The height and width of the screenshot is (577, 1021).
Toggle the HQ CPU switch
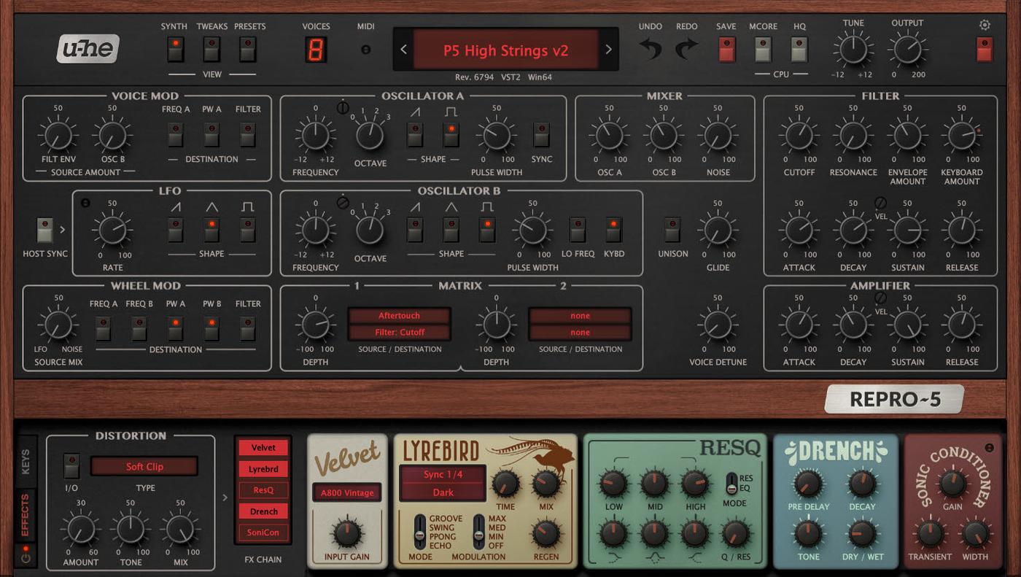(x=799, y=50)
